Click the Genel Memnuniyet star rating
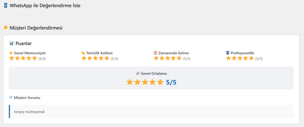The width and height of the screenshot is (304, 127). (23, 58)
